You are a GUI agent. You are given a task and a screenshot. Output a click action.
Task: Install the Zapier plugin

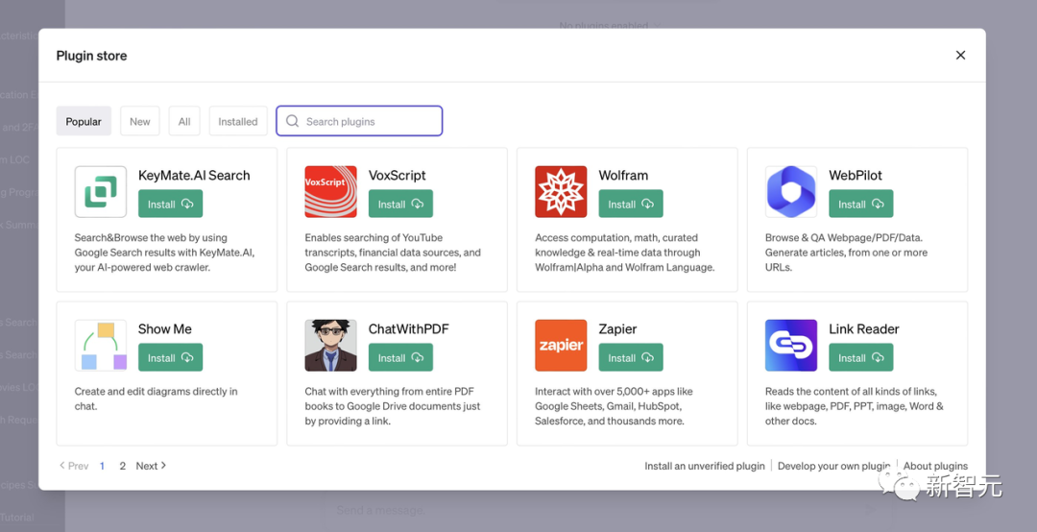coord(631,357)
